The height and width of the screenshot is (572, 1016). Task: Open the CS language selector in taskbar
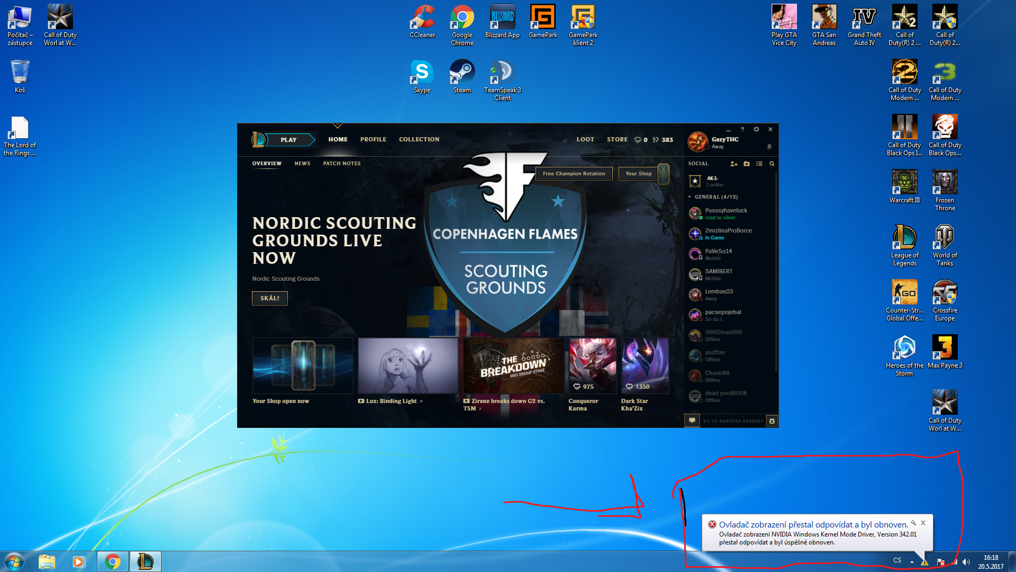click(897, 560)
